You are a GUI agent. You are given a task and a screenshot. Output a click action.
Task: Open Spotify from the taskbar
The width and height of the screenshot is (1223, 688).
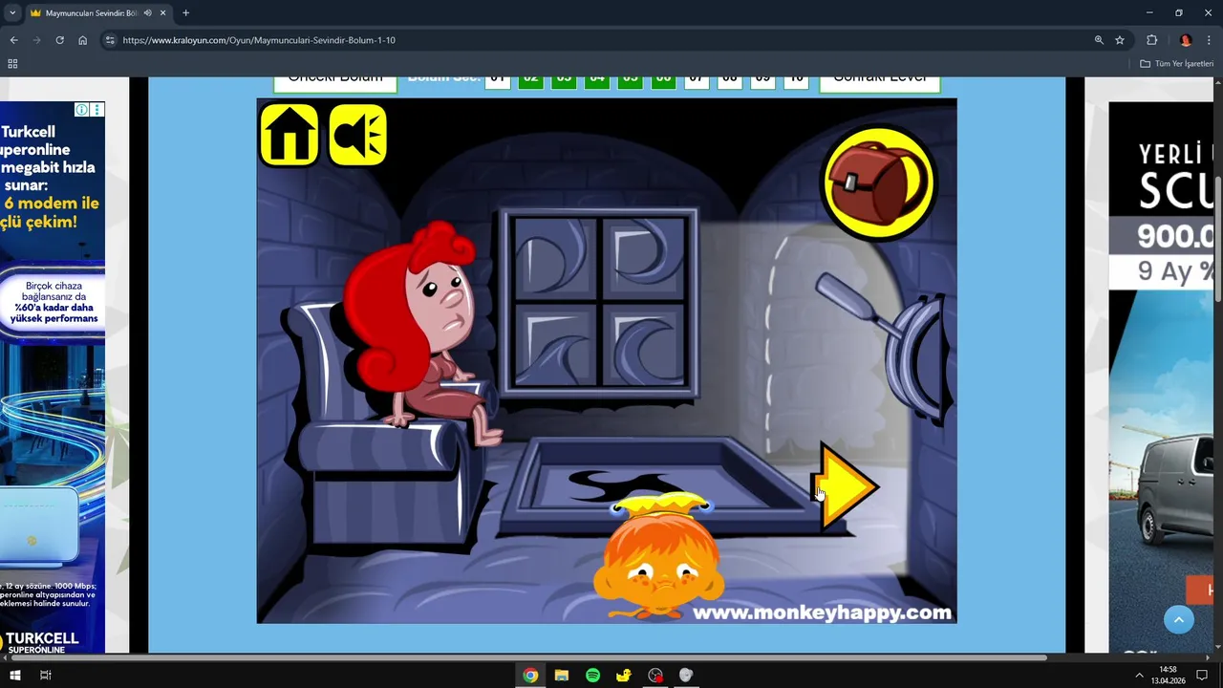click(x=592, y=675)
